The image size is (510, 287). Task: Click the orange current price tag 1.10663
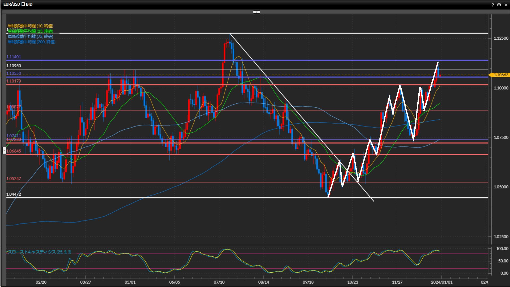pyautogui.click(x=500, y=75)
